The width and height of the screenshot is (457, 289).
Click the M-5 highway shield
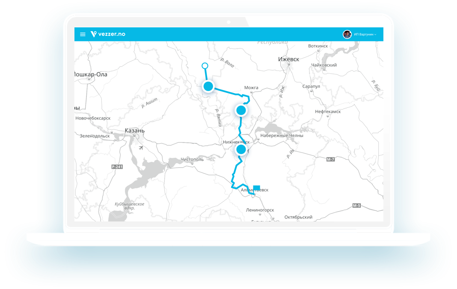coord(356,206)
